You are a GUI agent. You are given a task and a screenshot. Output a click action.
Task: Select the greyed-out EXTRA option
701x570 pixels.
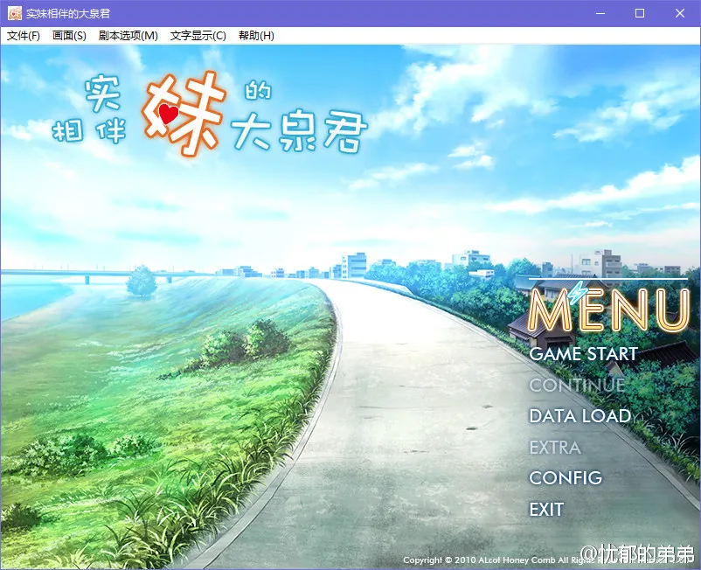[554, 448]
